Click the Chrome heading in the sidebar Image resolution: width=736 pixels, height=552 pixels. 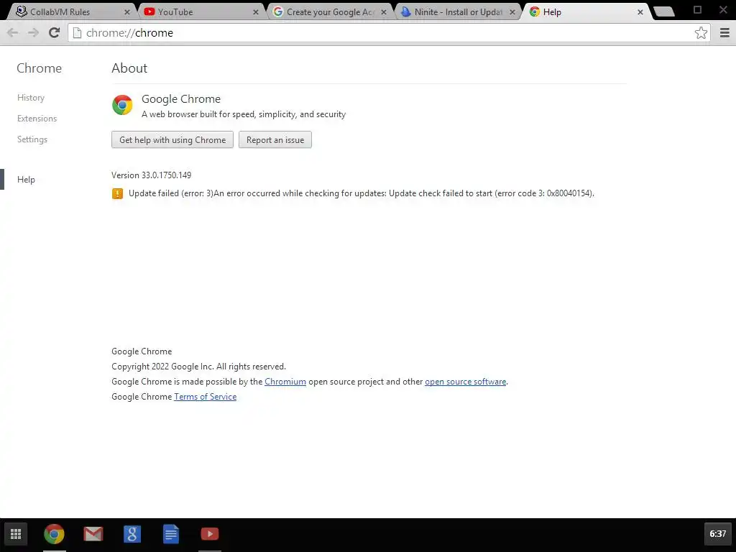[x=40, y=68]
